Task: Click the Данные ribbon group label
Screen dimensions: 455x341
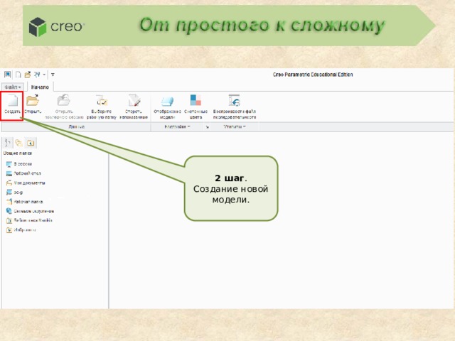Action: pyautogui.click(x=77, y=126)
